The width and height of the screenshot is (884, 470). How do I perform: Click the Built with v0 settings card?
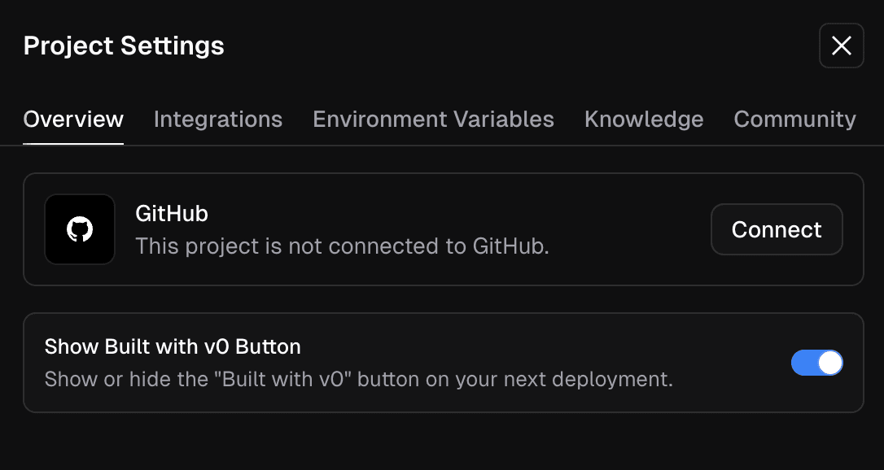(442, 363)
